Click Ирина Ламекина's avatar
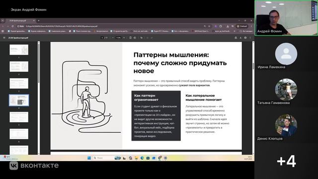 [286, 54]
